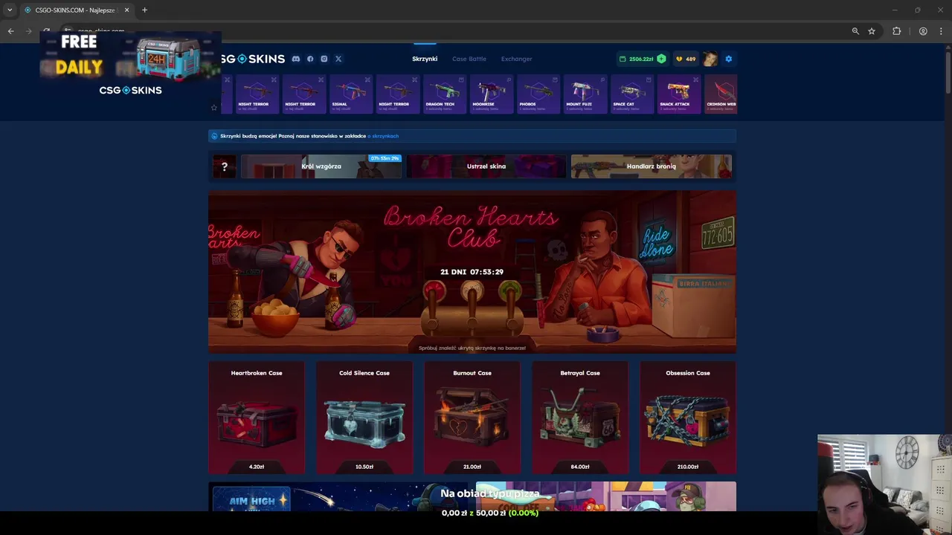This screenshot has height=535, width=952.
Task: Click the Broken Hearts Club neon banner title
Action: tap(471, 227)
